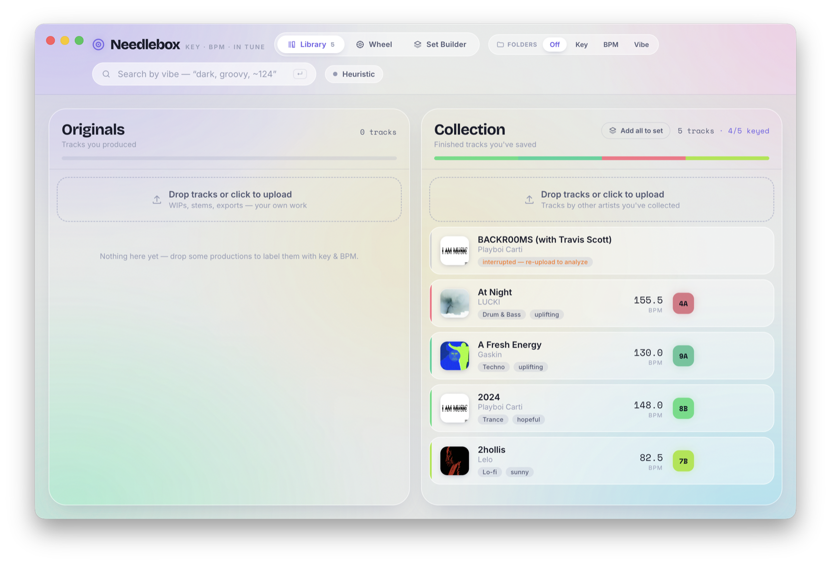Click the Gaskin artist name

(x=490, y=355)
